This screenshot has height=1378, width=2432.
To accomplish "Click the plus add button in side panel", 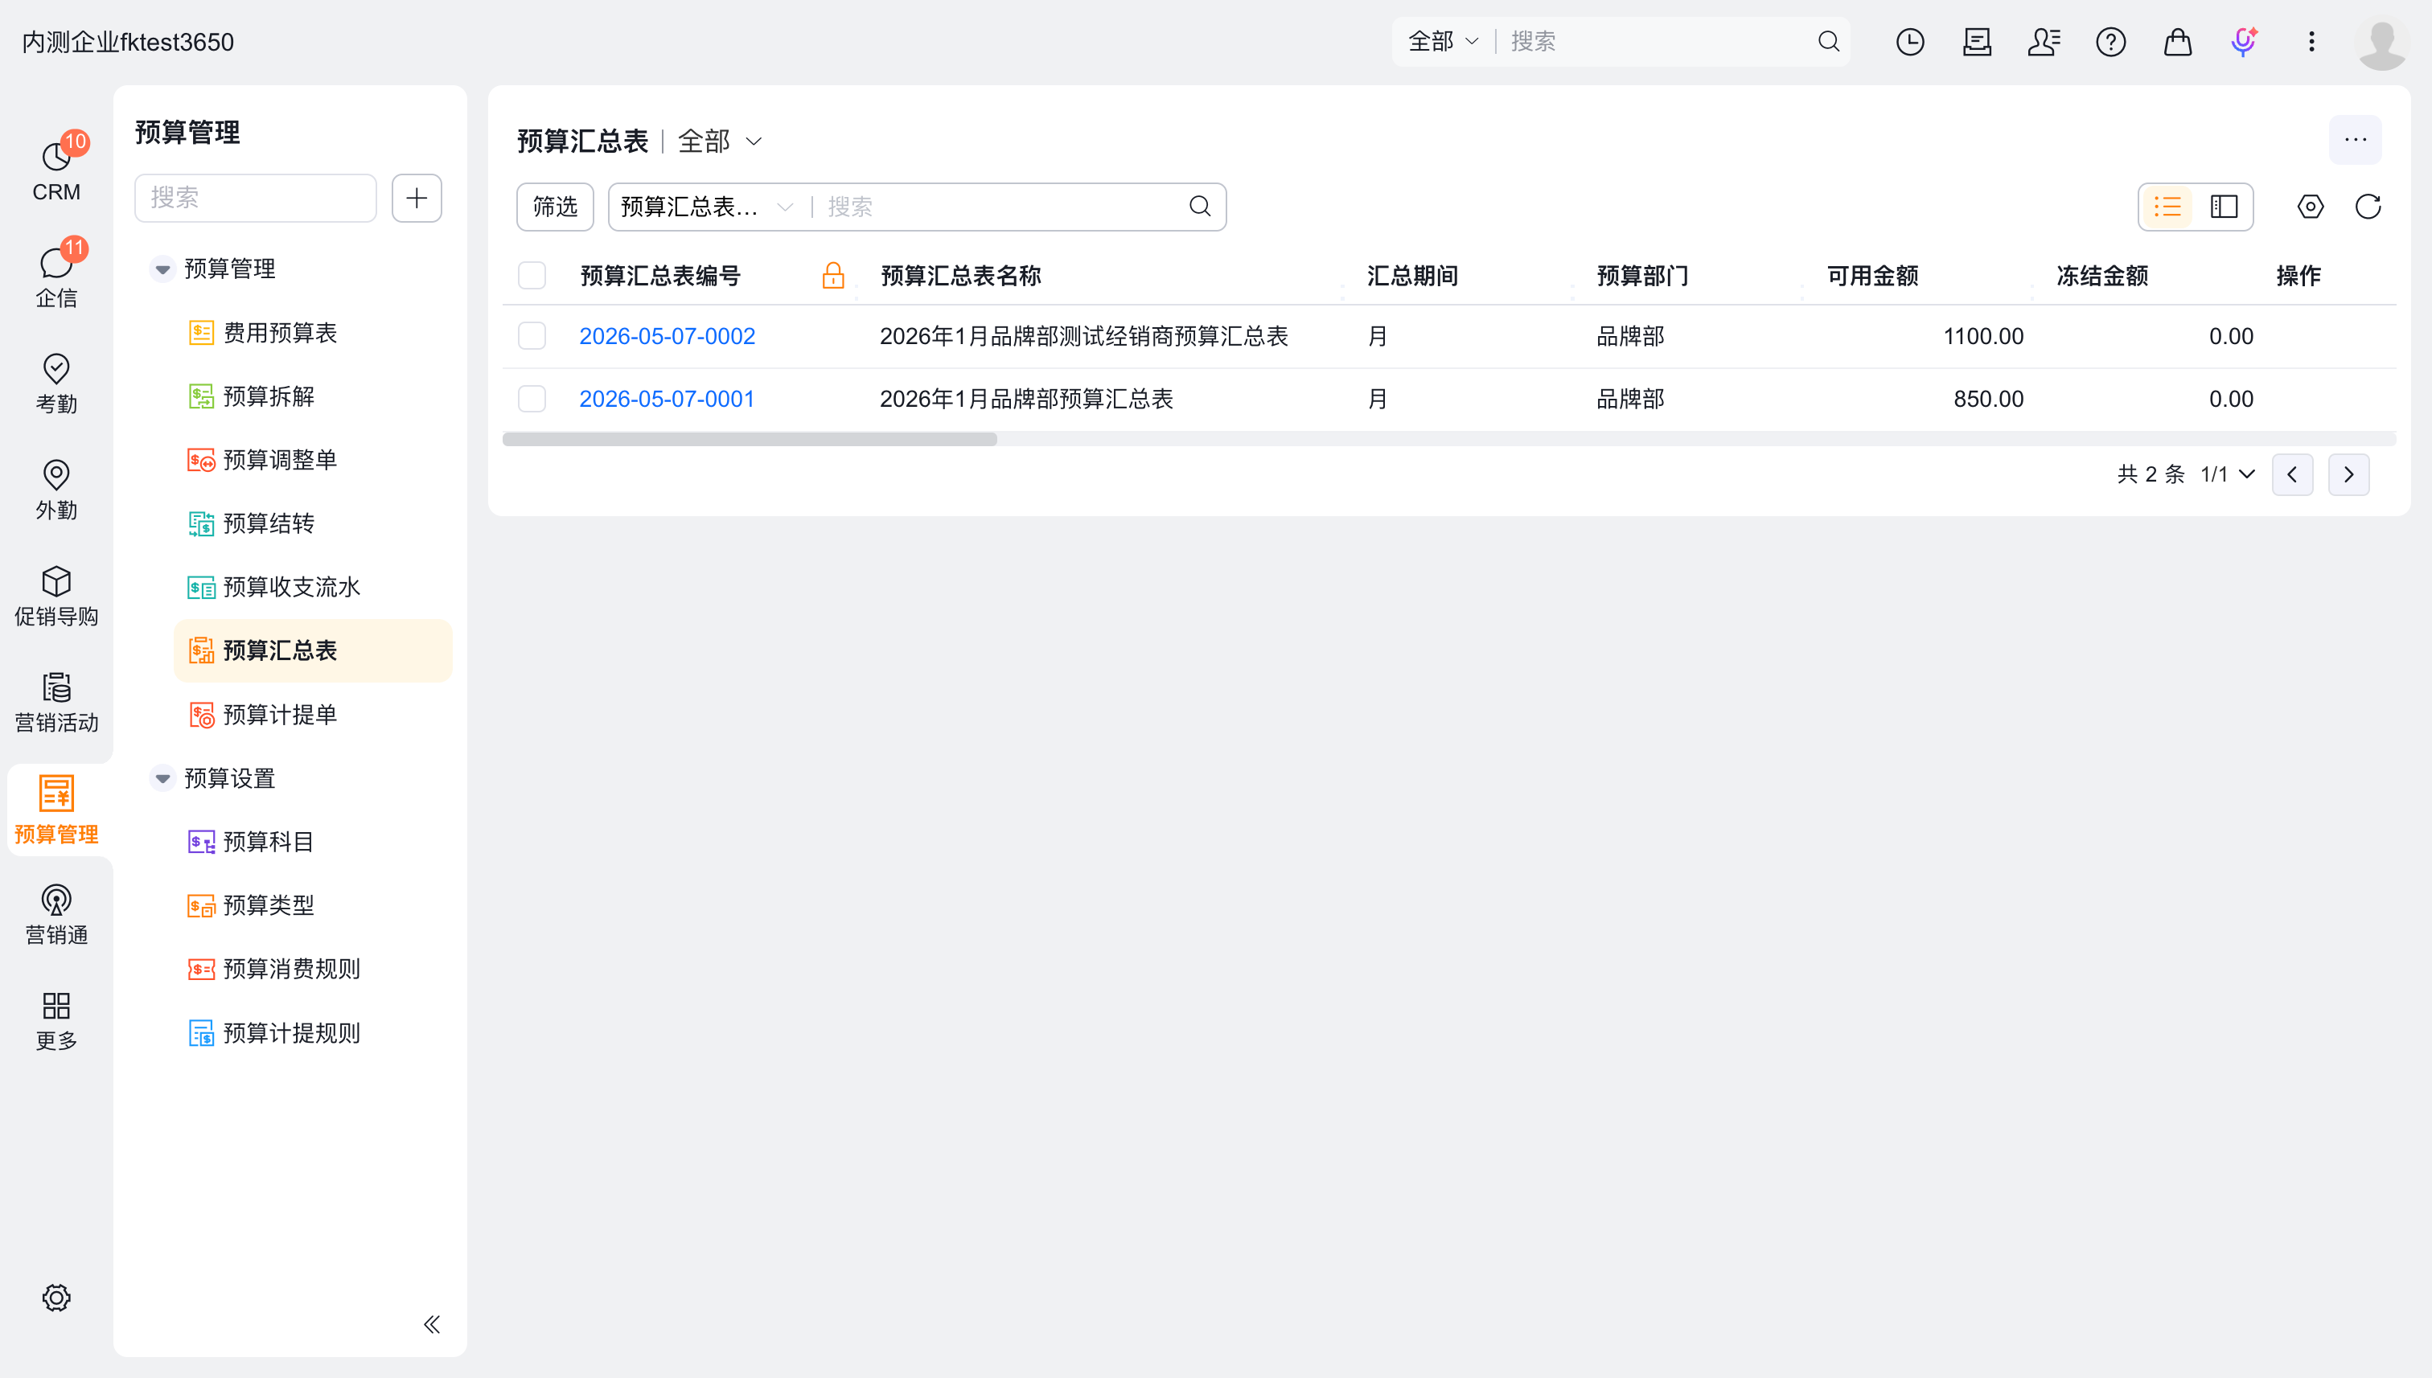I will click(x=417, y=198).
